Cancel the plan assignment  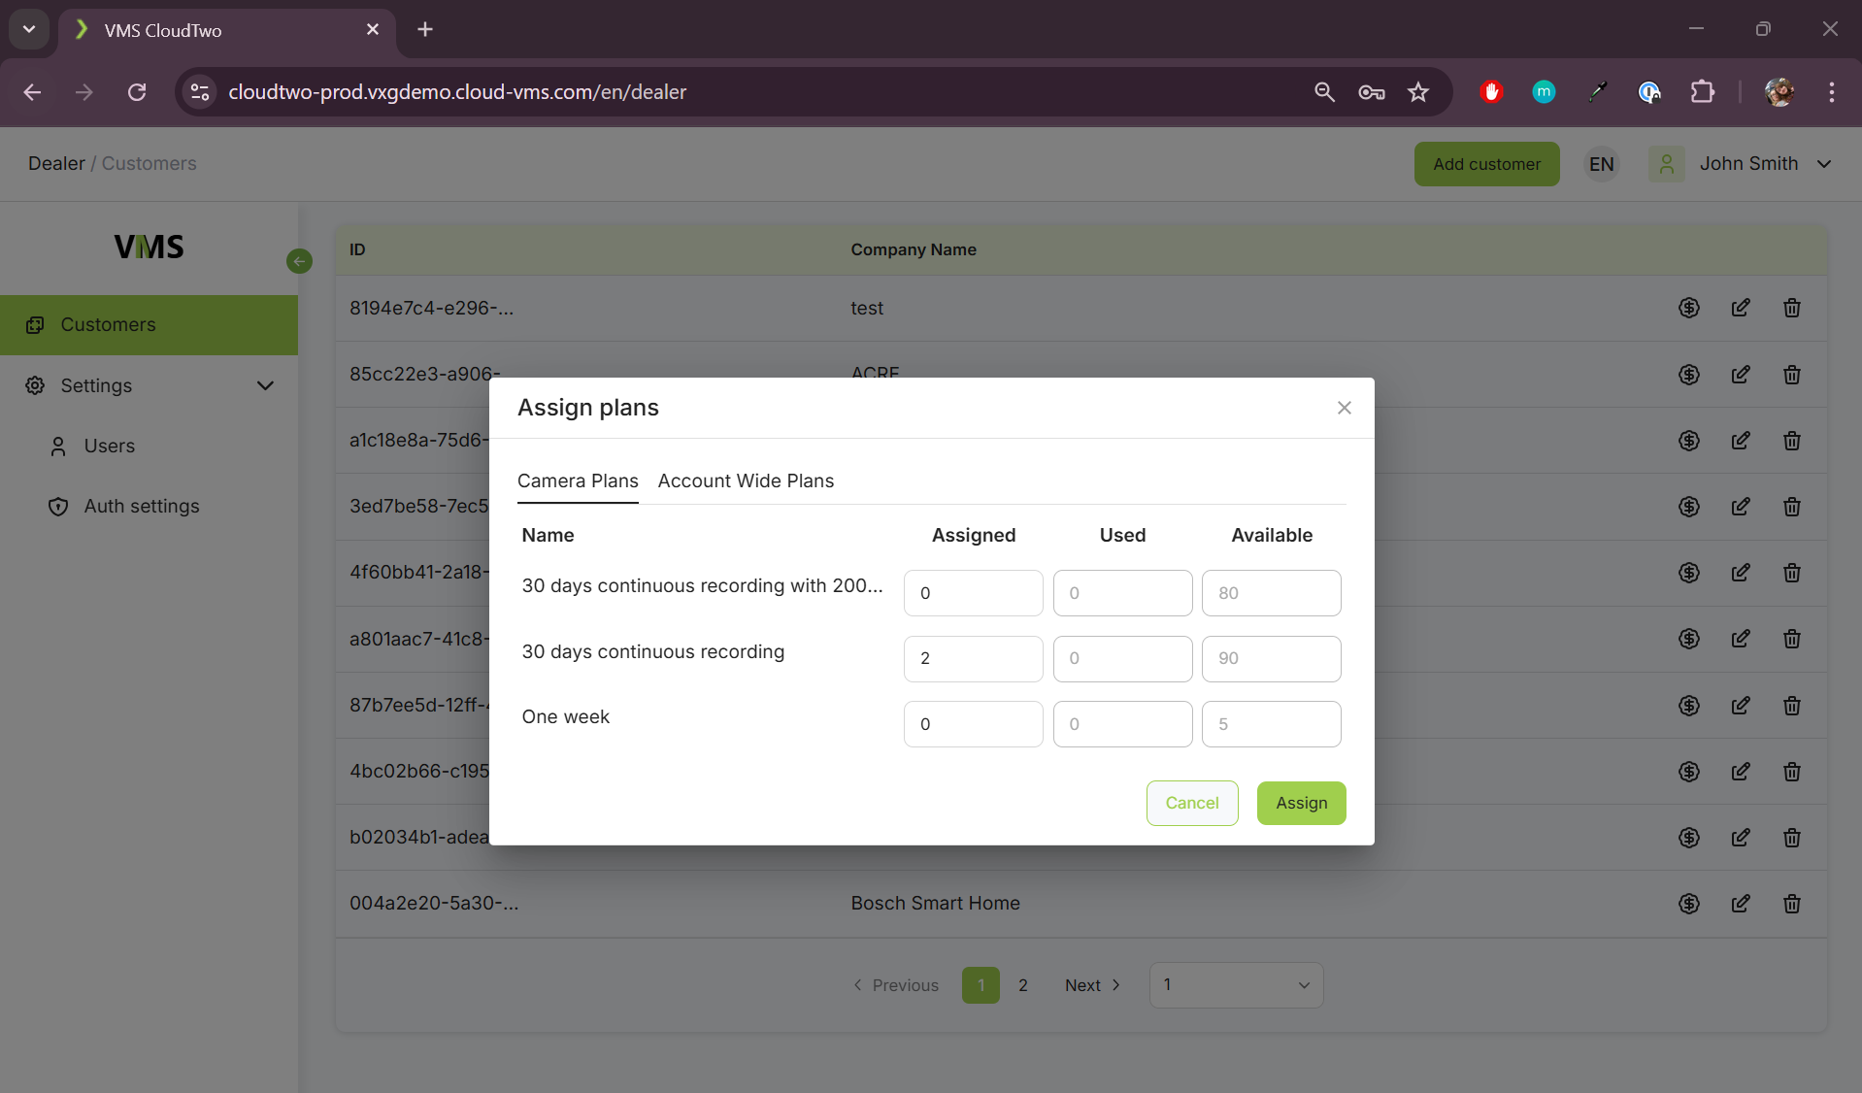[x=1191, y=803]
